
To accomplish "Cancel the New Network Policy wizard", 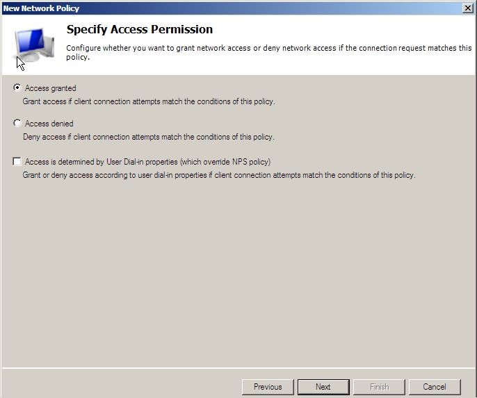I will (435, 387).
